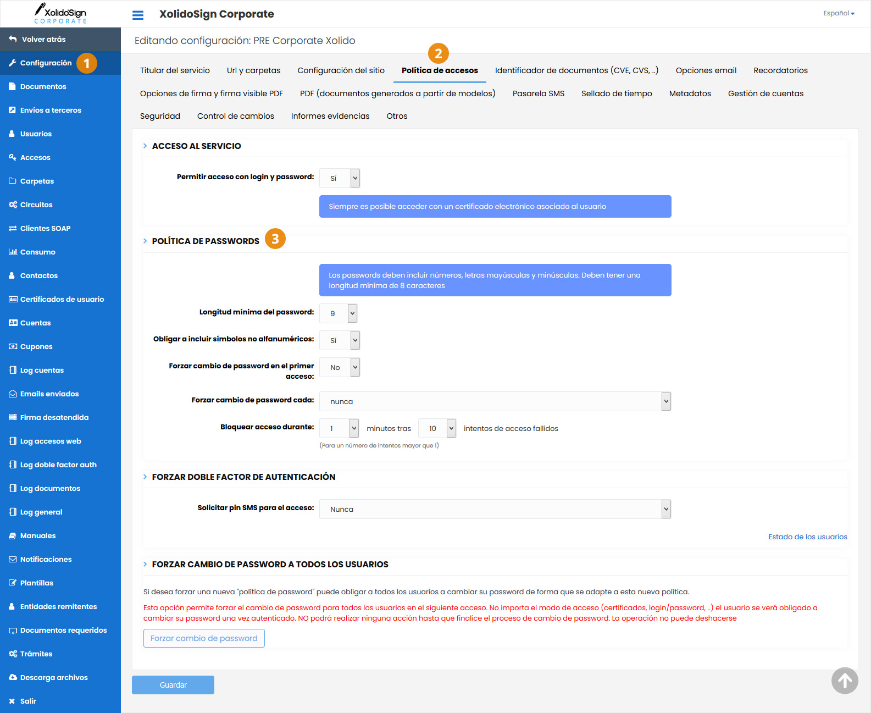Click the Plantillas edit icon
Image resolution: width=871 pixels, height=713 pixels.
(13, 583)
